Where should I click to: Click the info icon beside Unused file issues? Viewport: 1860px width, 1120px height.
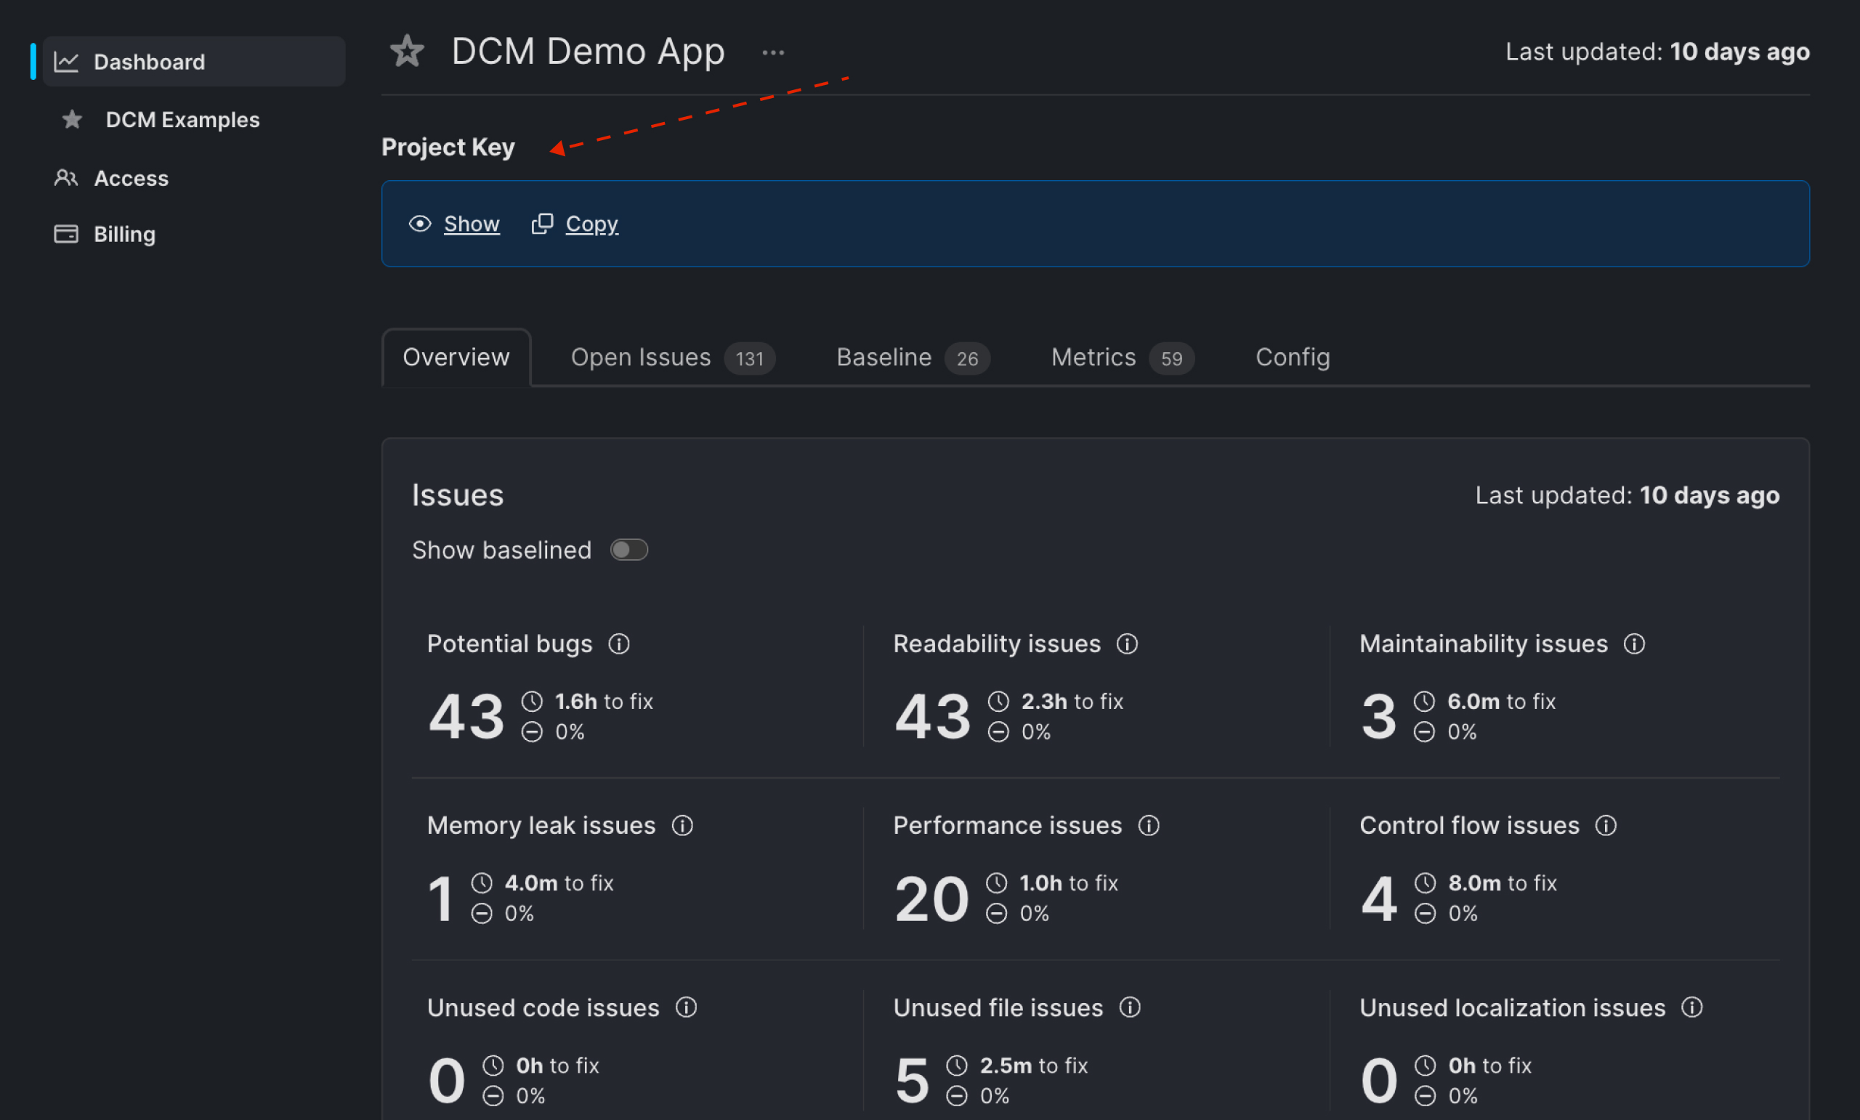pyautogui.click(x=1130, y=1007)
